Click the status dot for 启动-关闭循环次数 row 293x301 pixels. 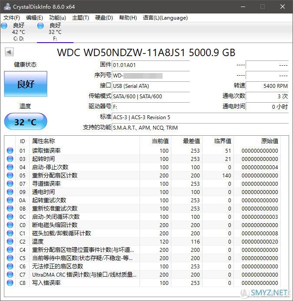pos(10,217)
